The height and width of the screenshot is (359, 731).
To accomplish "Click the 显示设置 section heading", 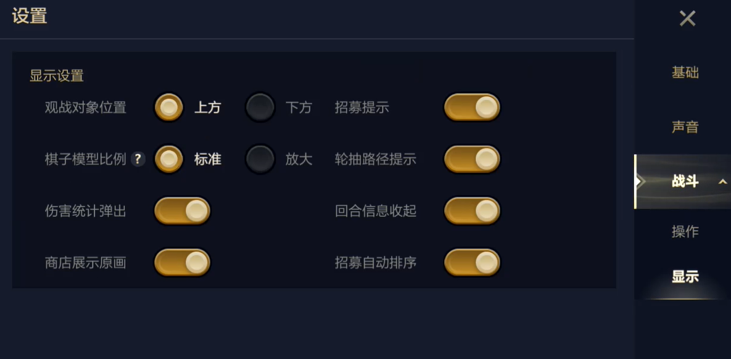I will pos(57,76).
